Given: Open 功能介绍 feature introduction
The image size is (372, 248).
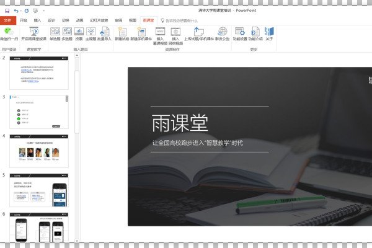Looking at the screenshot, I should click(255, 34).
